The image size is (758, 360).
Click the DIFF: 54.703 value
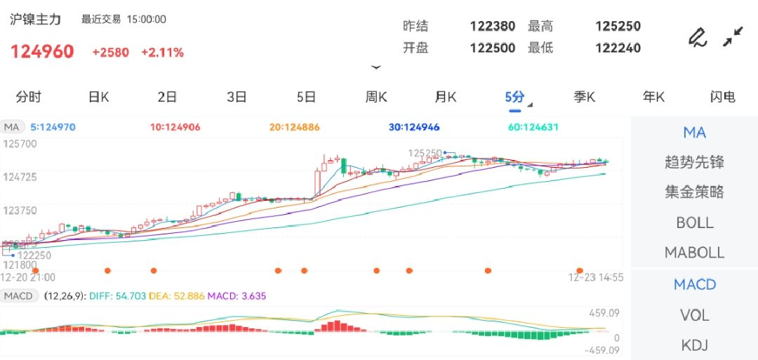(x=117, y=295)
